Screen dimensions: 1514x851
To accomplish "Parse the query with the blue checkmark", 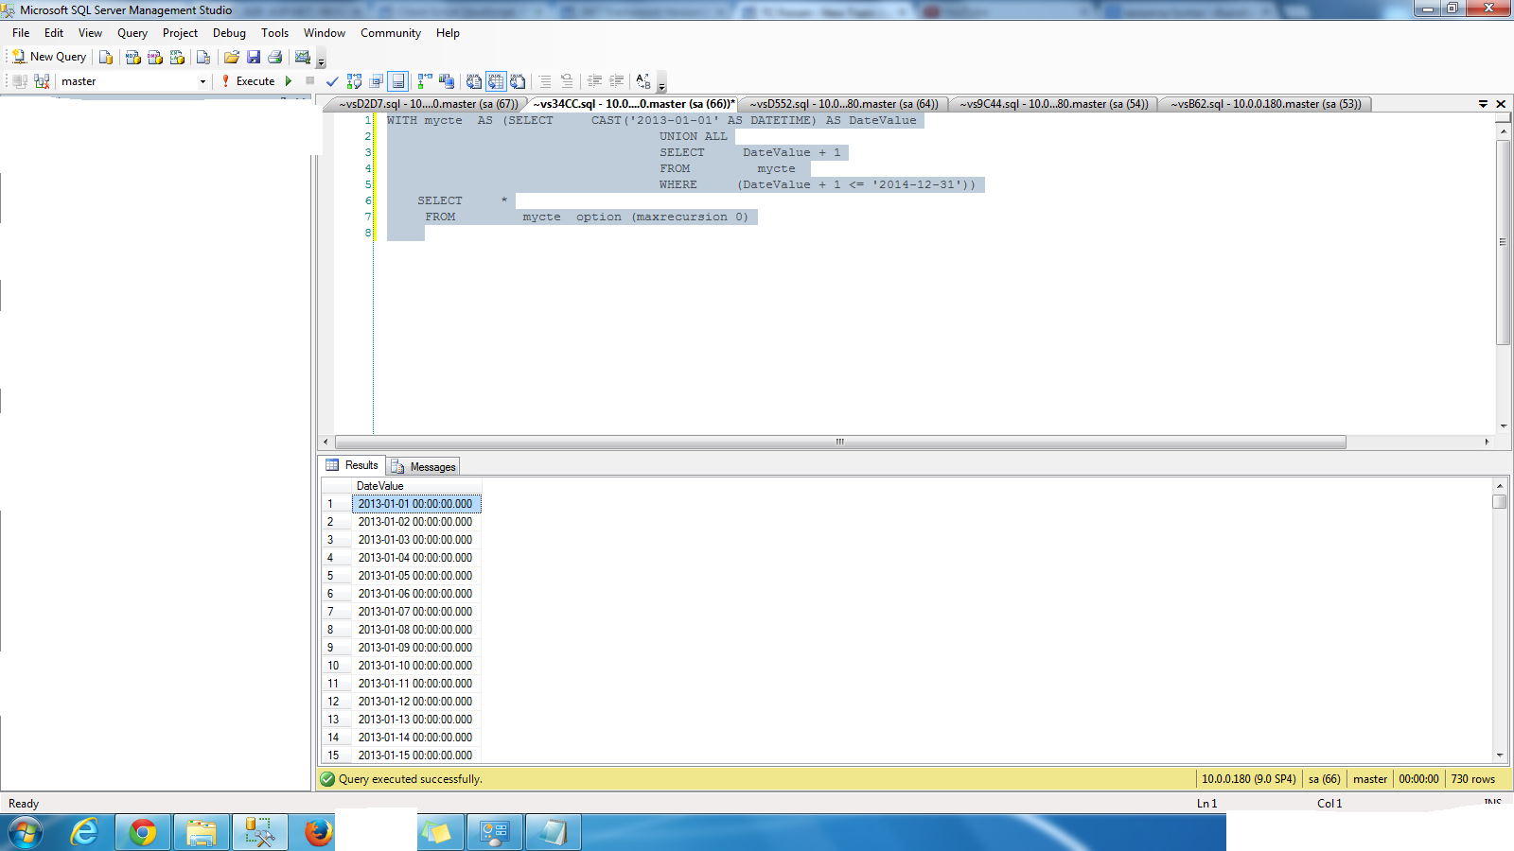I will point(332,81).
